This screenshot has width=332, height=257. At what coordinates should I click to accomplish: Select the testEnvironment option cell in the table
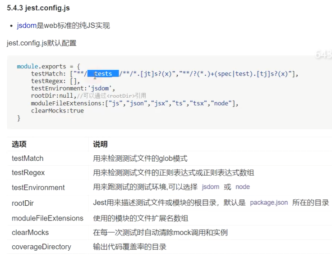point(38,187)
